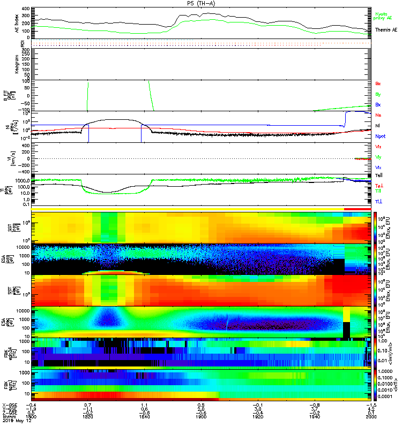Click the "X-GSE" row label

(10, 405)
